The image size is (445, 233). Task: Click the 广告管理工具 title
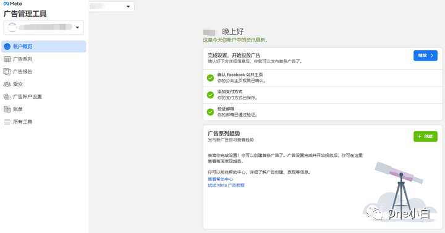[x=25, y=14]
